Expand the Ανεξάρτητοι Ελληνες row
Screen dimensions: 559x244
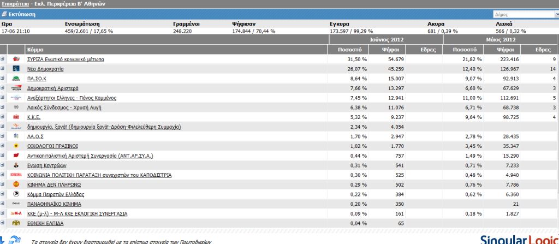(x=3, y=97)
